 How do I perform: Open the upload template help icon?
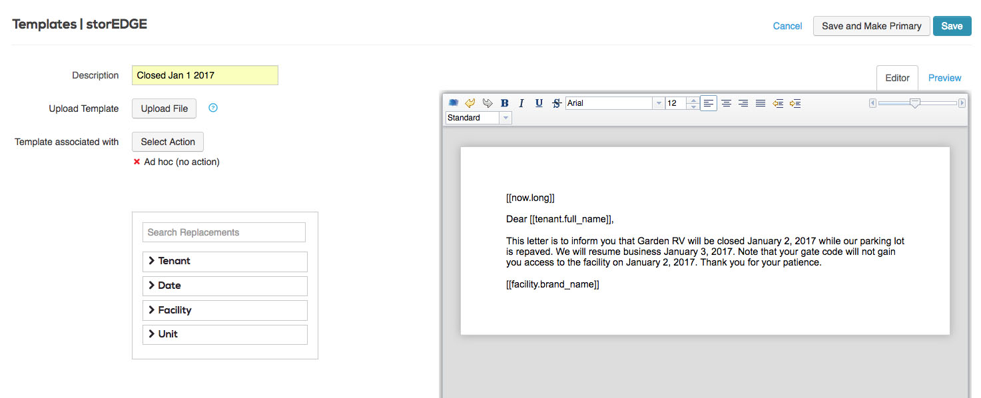coord(213,108)
